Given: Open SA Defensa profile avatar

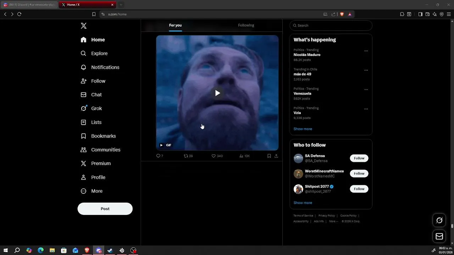Looking at the screenshot, I should click(298, 158).
